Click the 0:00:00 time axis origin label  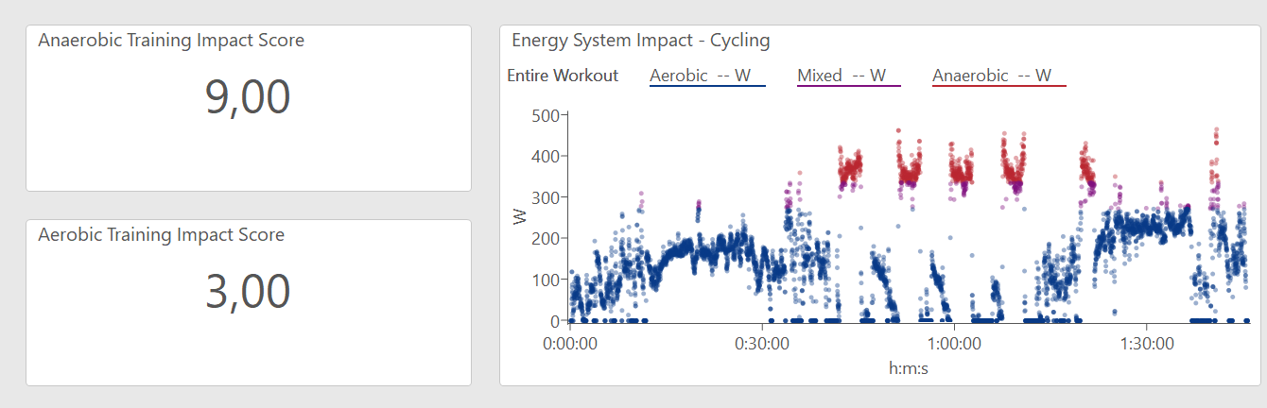coord(570,343)
